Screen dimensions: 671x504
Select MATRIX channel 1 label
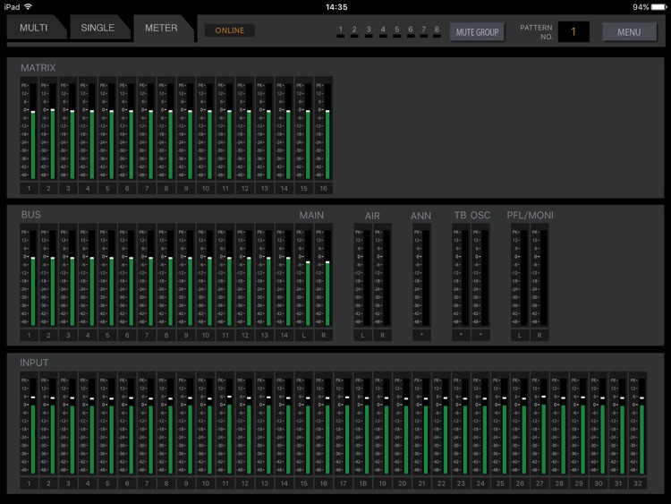click(29, 188)
